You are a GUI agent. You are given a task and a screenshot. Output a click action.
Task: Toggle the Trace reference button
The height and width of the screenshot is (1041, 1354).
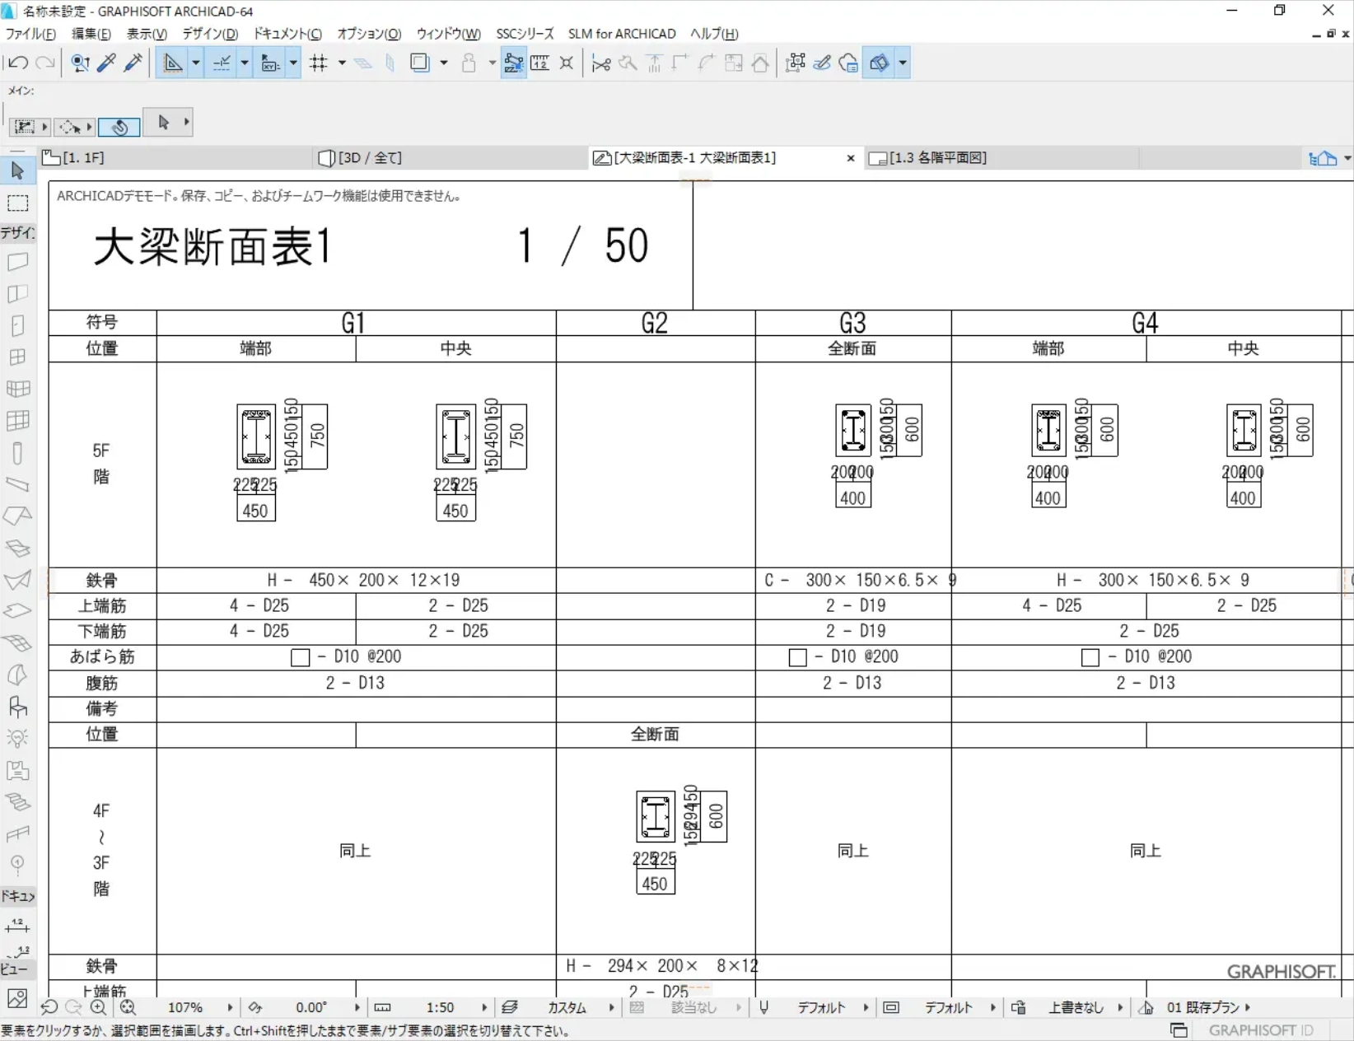tap(420, 63)
